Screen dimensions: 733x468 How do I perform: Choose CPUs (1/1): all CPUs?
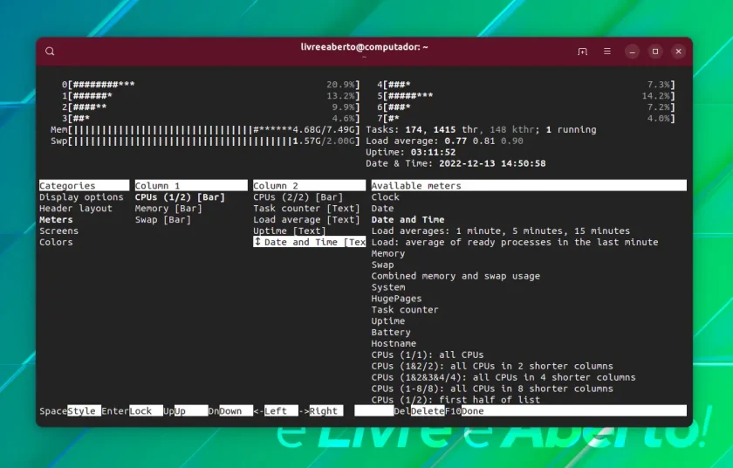[x=428, y=354]
